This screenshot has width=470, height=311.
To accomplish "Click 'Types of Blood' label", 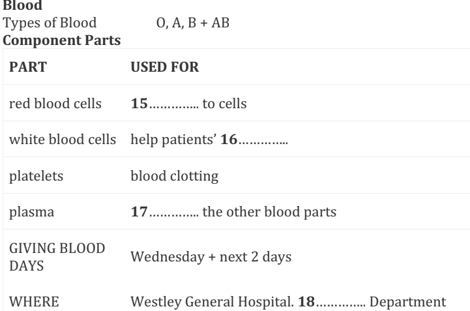I will (50, 23).
